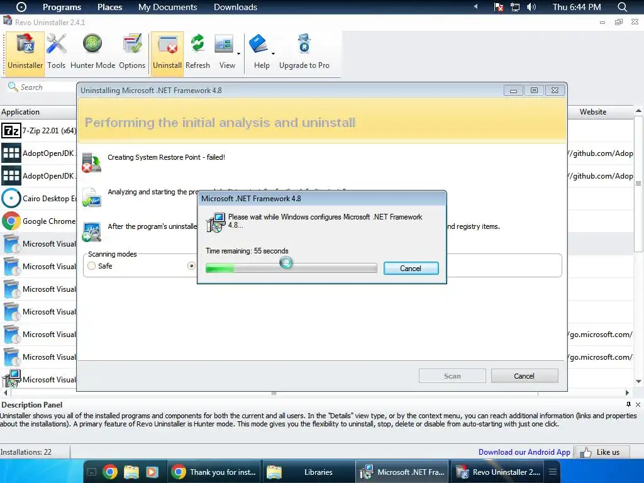Click the volume speaker tray icon
This screenshot has width=644, height=483.
[531, 7]
